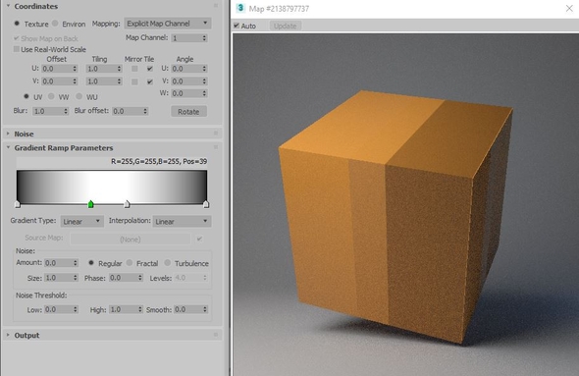The width and height of the screenshot is (579, 376).
Task: Open the Gradient Type dropdown
Action: pyautogui.click(x=82, y=221)
